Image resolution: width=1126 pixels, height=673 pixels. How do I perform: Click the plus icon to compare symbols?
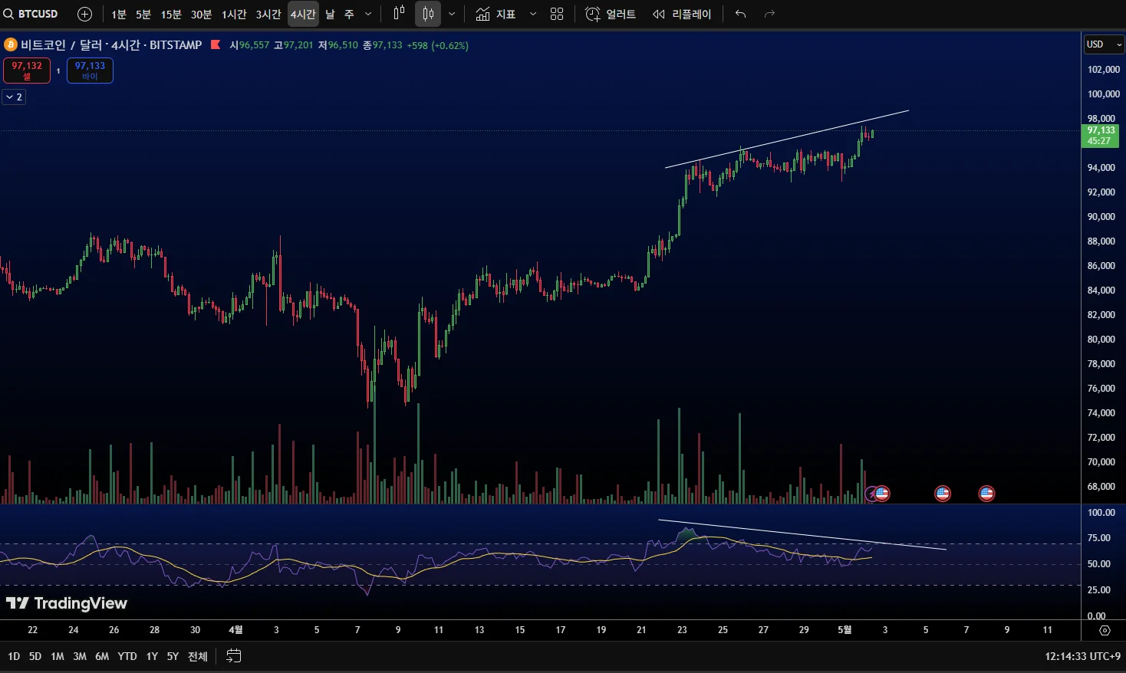[x=85, y=14]
